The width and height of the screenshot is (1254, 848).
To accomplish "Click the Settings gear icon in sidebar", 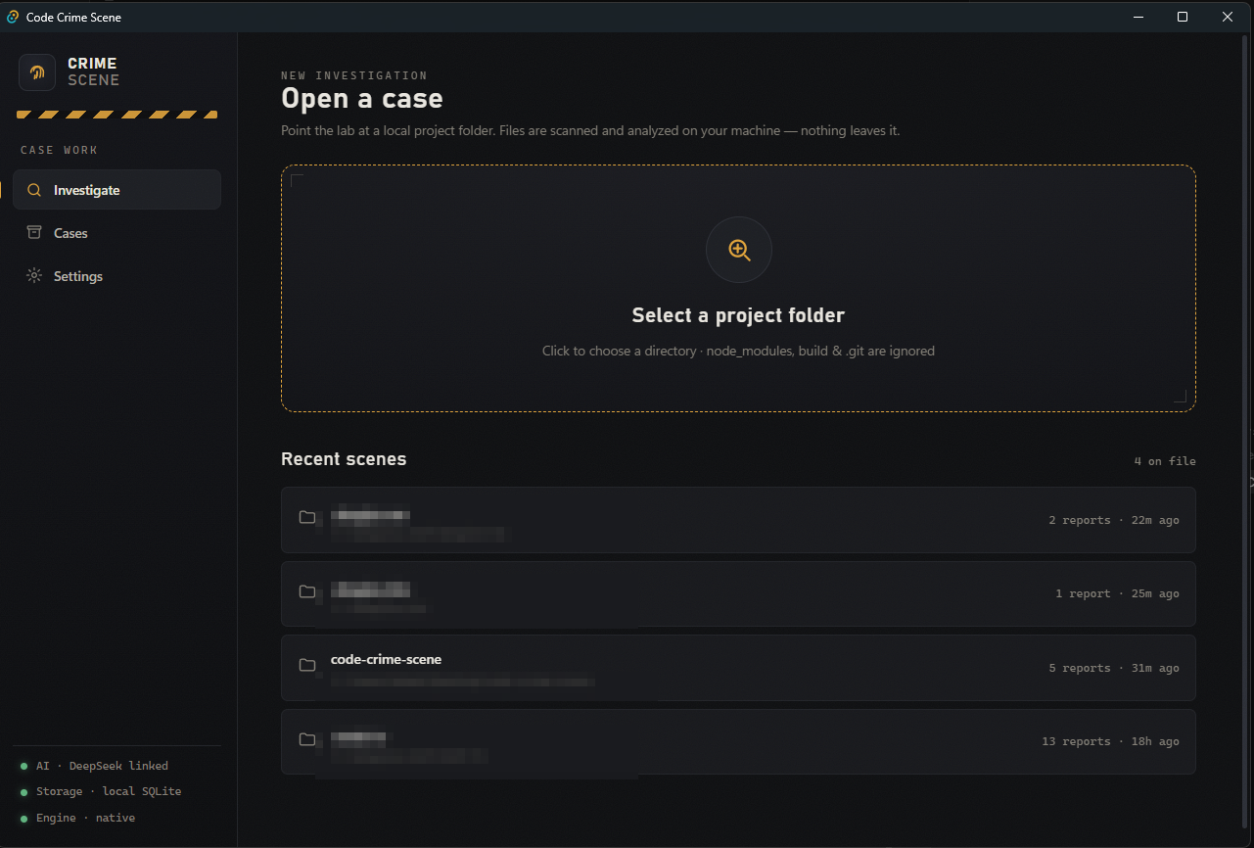I will click(34, 276).
